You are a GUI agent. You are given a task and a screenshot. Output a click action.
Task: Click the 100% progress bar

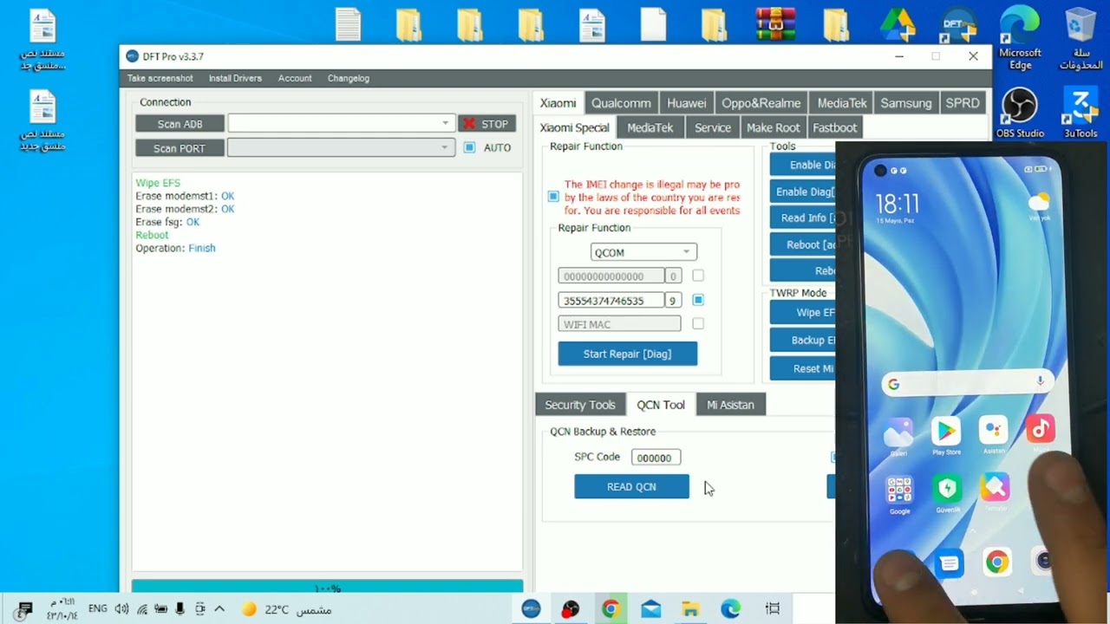328,587
